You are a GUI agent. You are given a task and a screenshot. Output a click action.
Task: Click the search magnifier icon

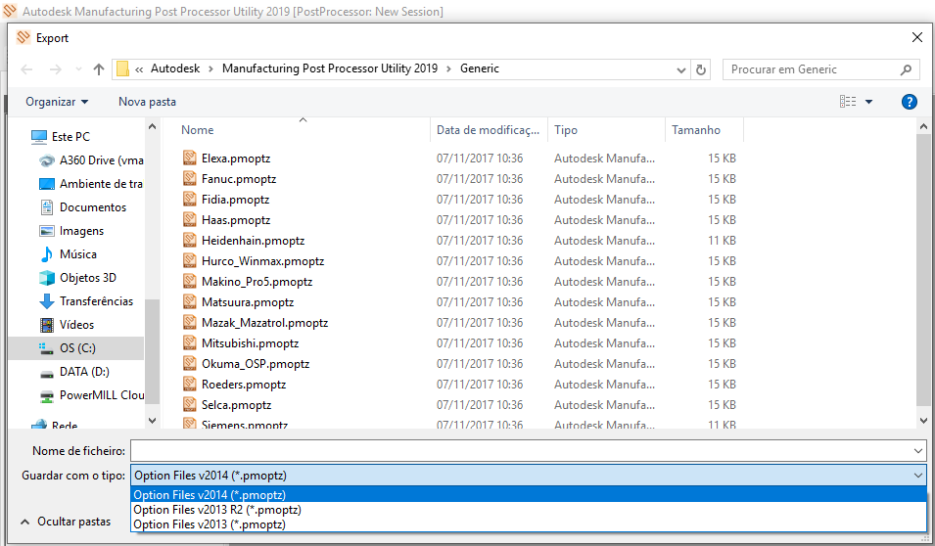tap(906, 69)
